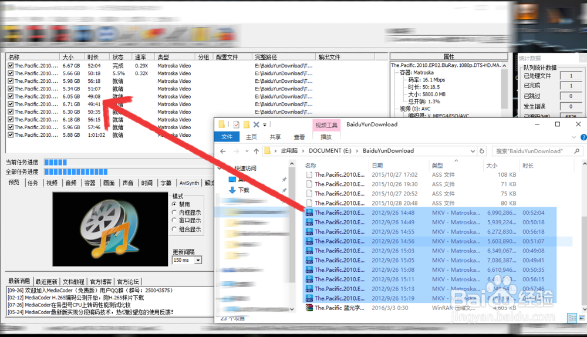The width and height of the screenshot is (587, 337).
Task: Click the MKV file icon in the 00:52:04 row
Action: [x=309, y=213]
